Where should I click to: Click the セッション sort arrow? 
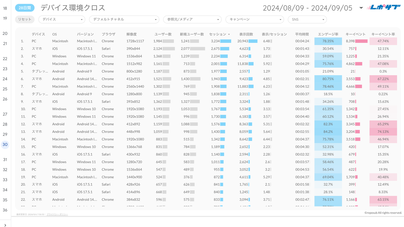pyautogui.click(x=229, y=35)
